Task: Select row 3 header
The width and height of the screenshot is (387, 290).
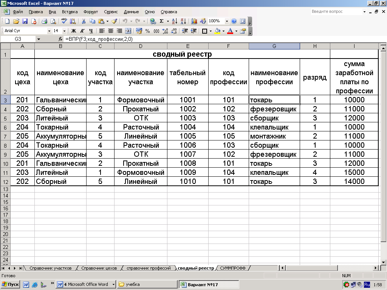Action: [x=5, y=100]
